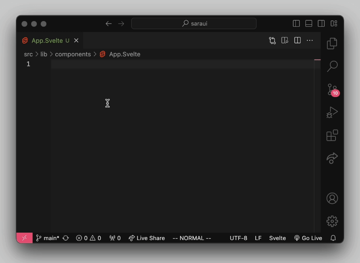
Task: Click the lib breadcrumb
Action: coord(44,54)
